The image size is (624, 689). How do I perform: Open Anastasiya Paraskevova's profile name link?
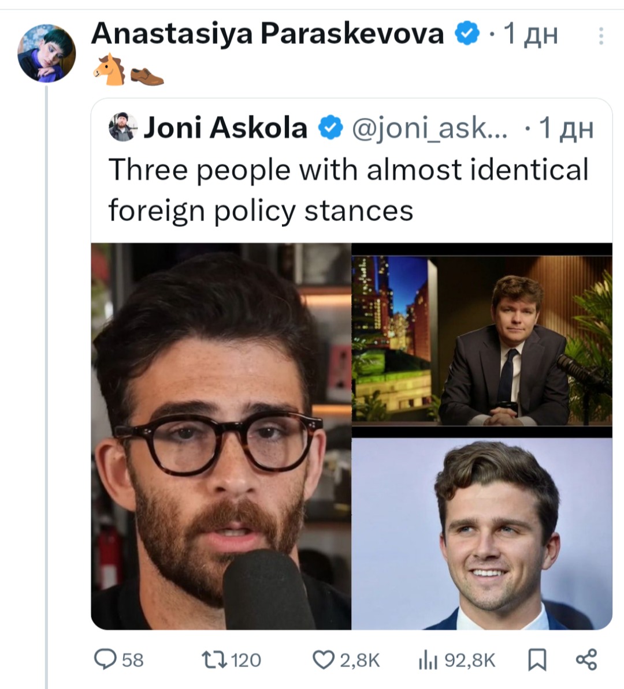pyautogui.click(x=268, y=34)
